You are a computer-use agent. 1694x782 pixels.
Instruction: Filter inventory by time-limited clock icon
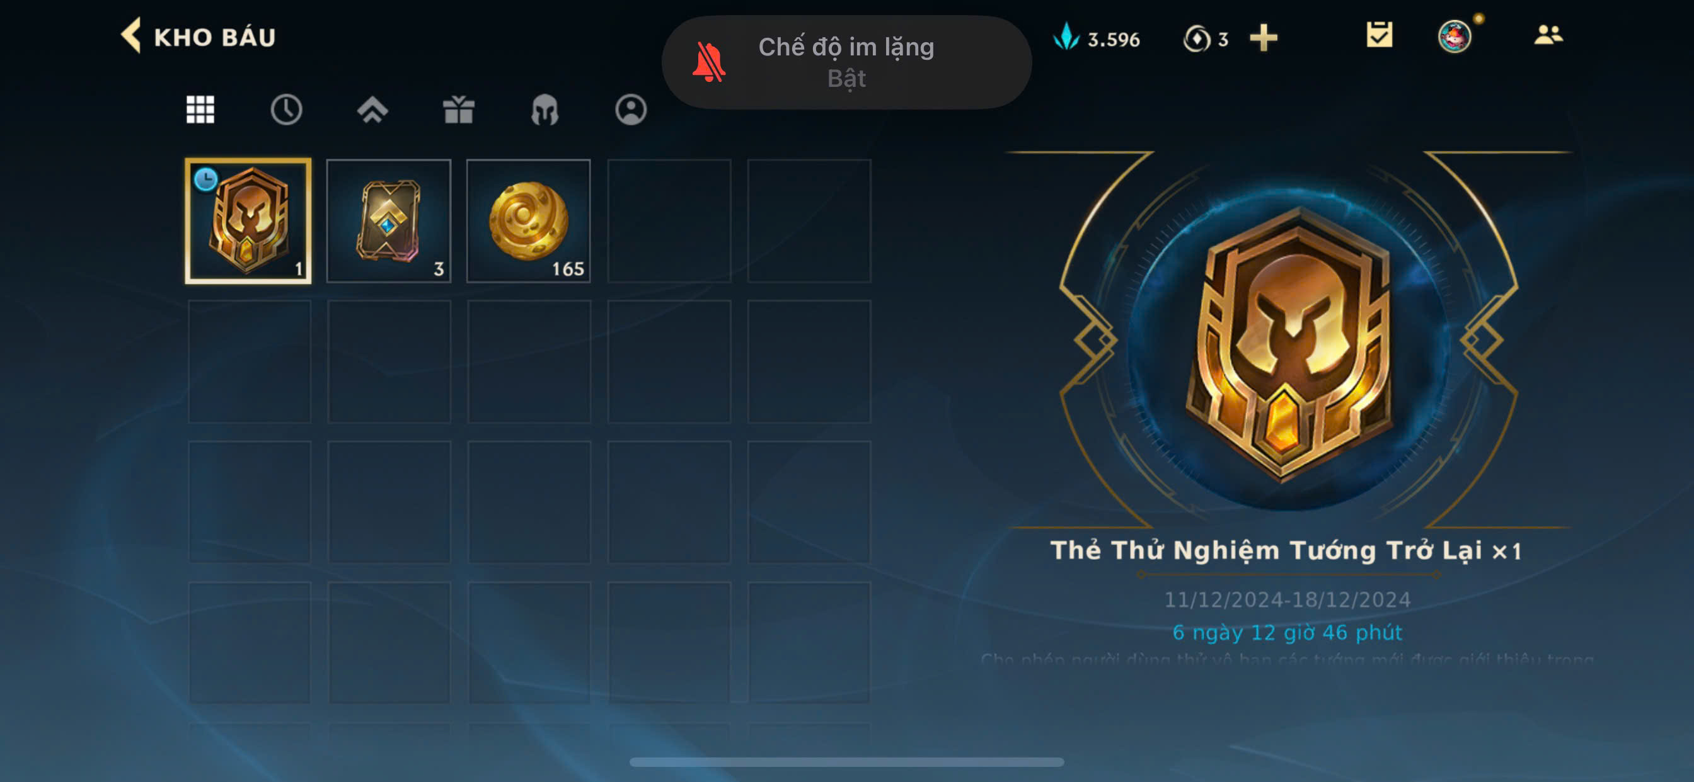click(x=286, y=109)
